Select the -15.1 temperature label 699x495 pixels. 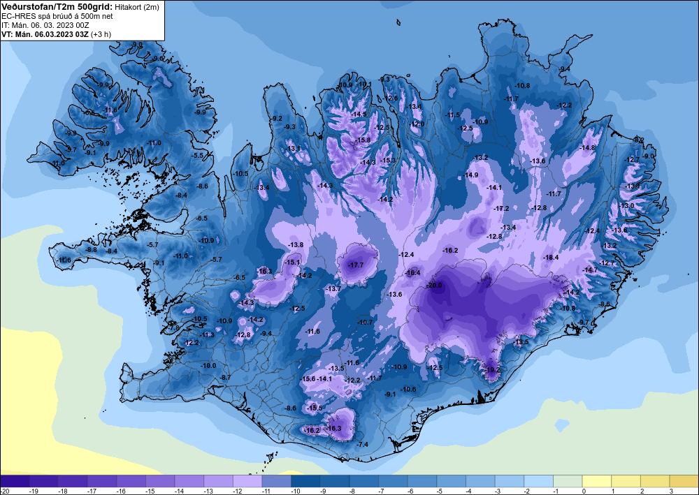(x=292, y=263)
